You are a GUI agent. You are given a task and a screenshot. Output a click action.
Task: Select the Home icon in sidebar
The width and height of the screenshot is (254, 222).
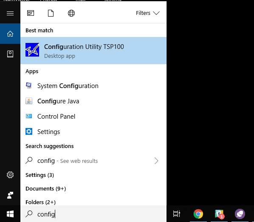click(10, 34)
